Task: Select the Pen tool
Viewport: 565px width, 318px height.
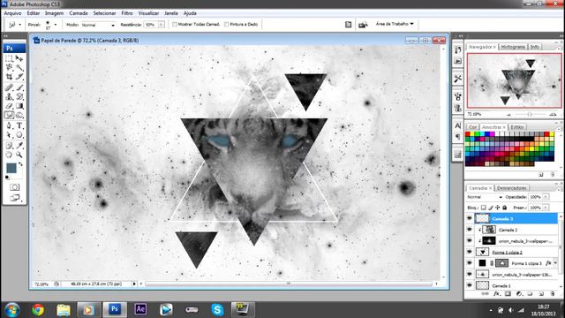Action: 9,125
